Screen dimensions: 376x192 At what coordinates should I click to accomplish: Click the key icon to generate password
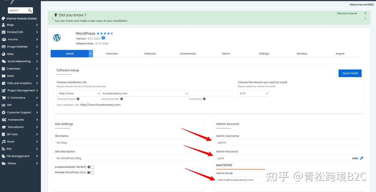(x=362, y=158)
